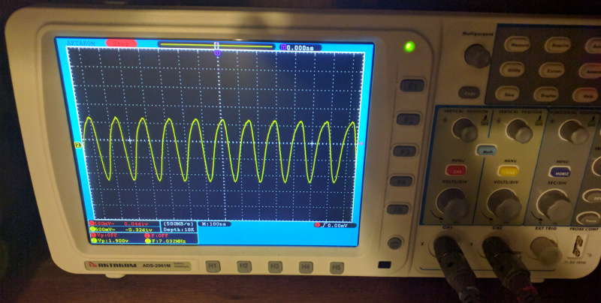Viewport: 601px width, 303px height.
Task: Push the H5 bottom menu button
Action: point(336,268)
